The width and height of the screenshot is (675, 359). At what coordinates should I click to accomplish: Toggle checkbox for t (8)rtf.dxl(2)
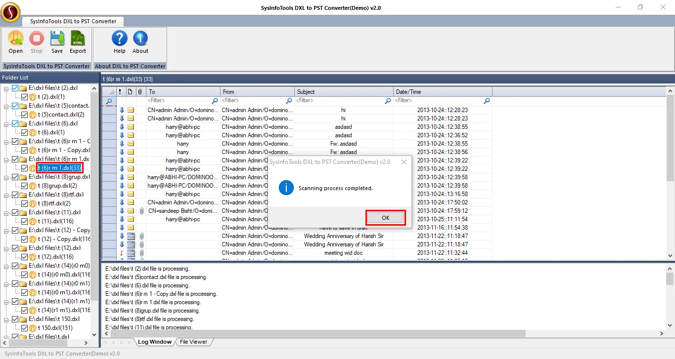point(25,203)
